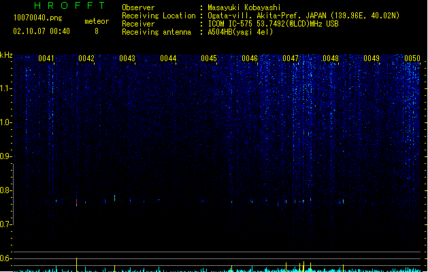Click ICOM IC-575 receiver value
428x272 pixels.
(273, 24)
